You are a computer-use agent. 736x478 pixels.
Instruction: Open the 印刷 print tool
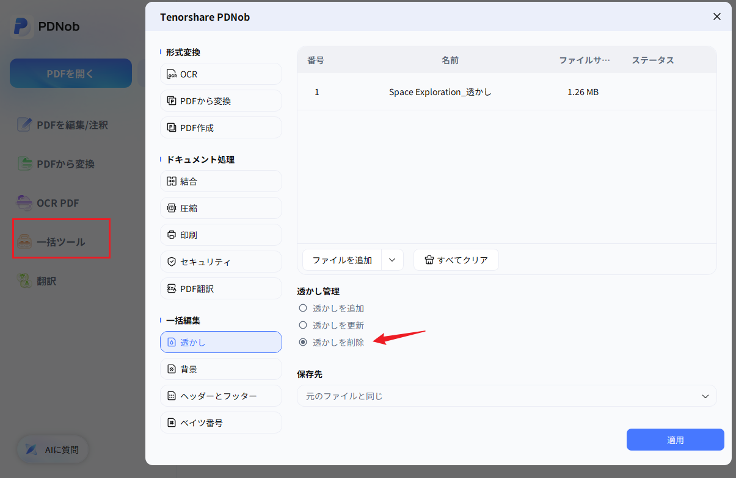[221, 235]
